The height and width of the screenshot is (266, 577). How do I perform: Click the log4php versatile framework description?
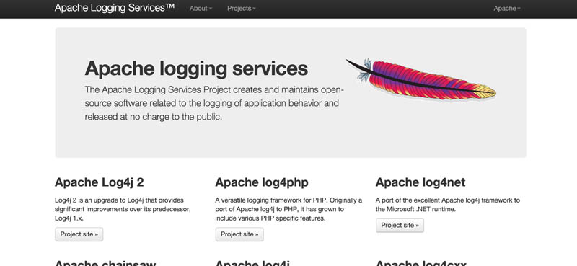288,209
